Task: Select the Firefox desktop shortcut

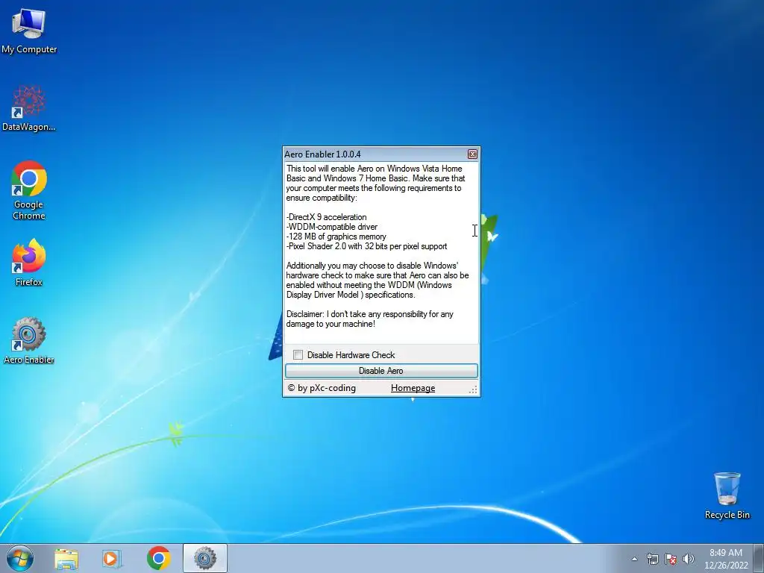Action: coord(29,262)
